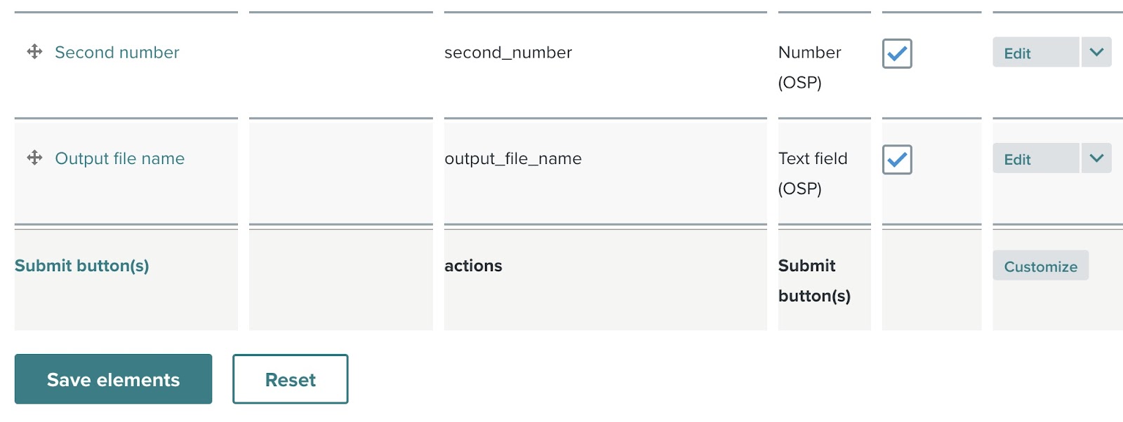This screenshot has width=1123, height=422.
Task: Click the Text field (OSP) type cell
Action: [x=813, y=173]
